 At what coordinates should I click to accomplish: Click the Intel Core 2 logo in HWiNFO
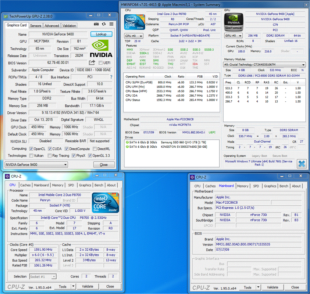pos(135,22)
